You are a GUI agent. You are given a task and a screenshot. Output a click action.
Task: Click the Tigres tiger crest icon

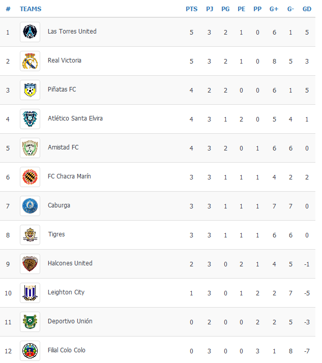(x=30, y=235)
